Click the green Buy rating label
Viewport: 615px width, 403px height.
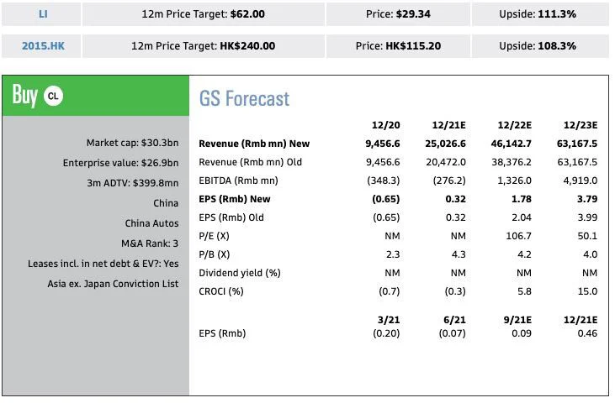(x=24, y=95)
